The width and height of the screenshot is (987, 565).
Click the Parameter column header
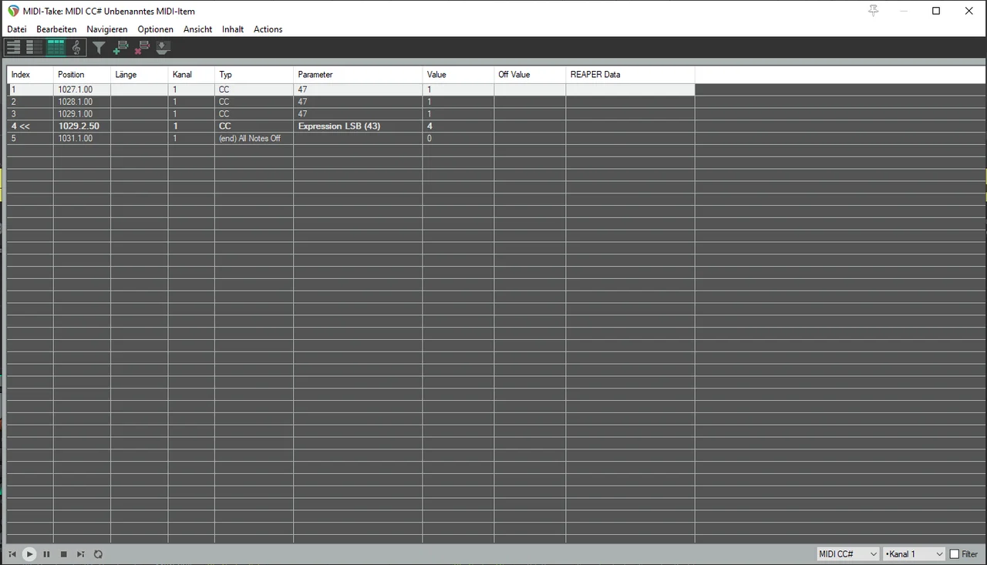click(x=357, y=75)
